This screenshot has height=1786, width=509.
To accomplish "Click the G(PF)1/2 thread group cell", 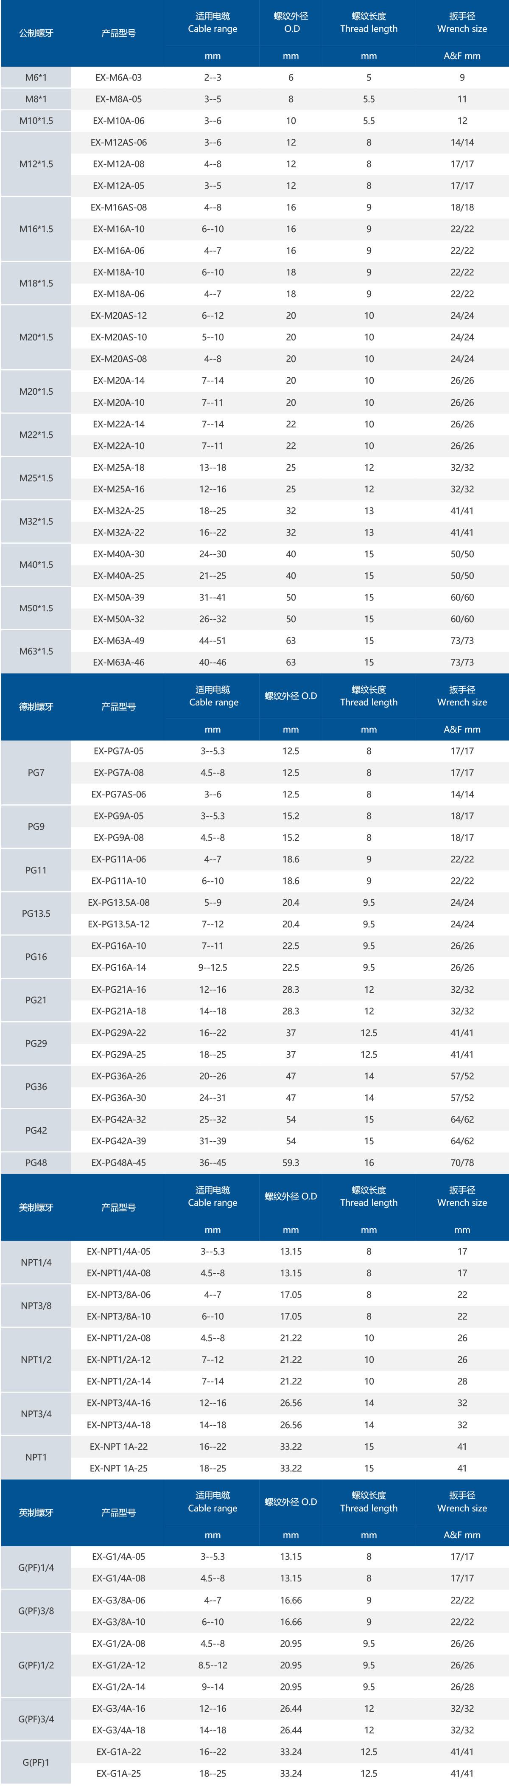I will [36, 1665].
